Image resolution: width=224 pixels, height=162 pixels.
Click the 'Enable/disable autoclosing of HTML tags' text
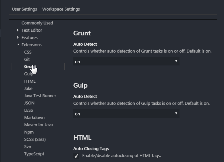click(x=121, y=156)
